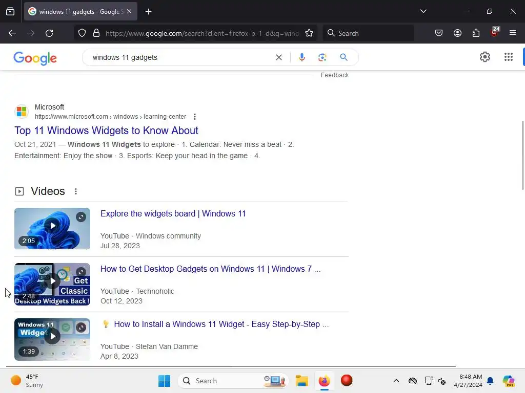The width and height of the screenshot is (525, 393).
Task: Click the muted volume tray icon
Action: click(442, 381)
